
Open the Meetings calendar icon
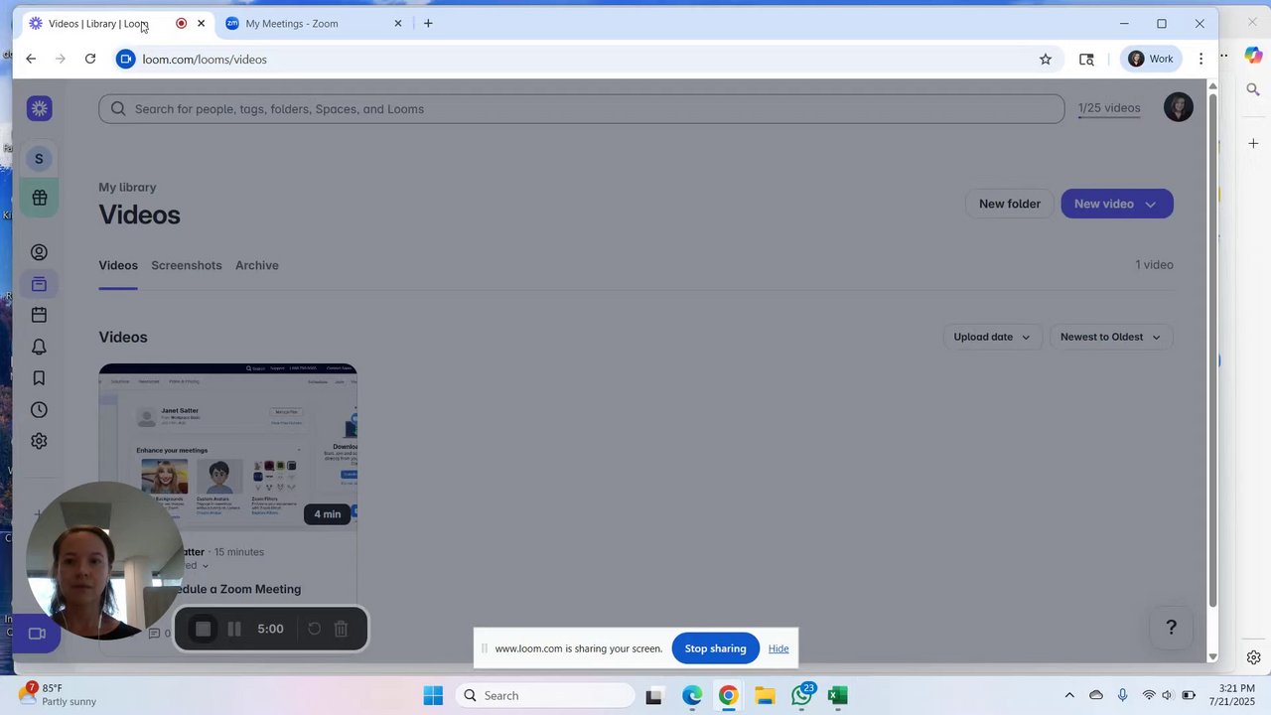pyautogui.click(x=39, y=315)
